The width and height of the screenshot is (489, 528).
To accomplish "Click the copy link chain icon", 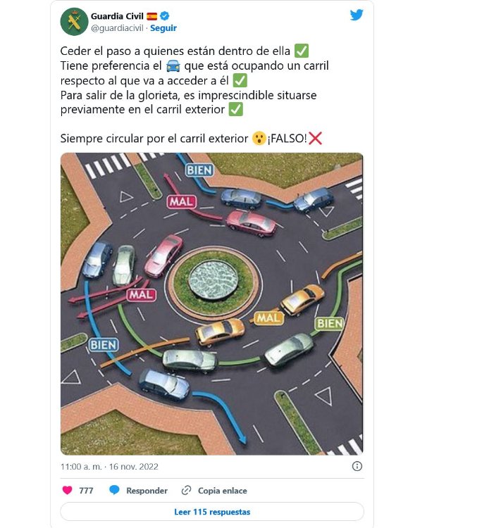I will click(x=186, y=490).
